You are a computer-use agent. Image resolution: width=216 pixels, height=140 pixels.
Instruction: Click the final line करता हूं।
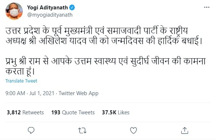(20, 72)
